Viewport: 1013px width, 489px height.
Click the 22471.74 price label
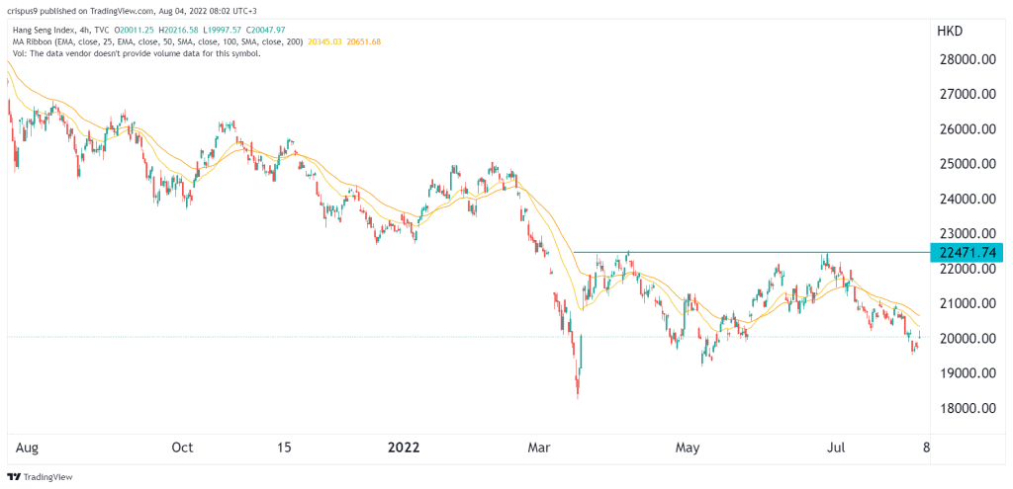[x=966, y=252]
